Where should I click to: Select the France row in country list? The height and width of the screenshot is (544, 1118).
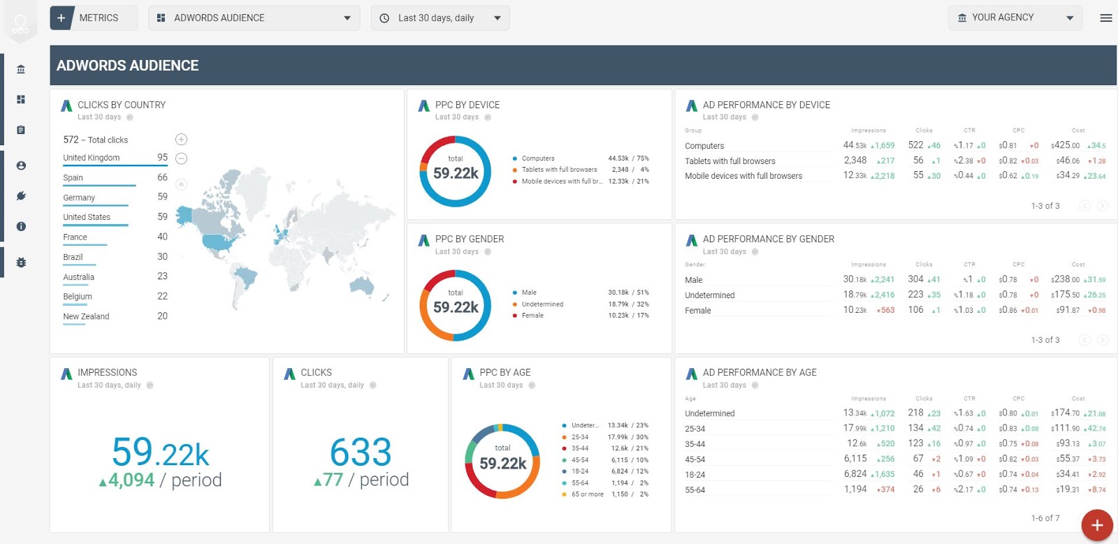pos(115,237)
